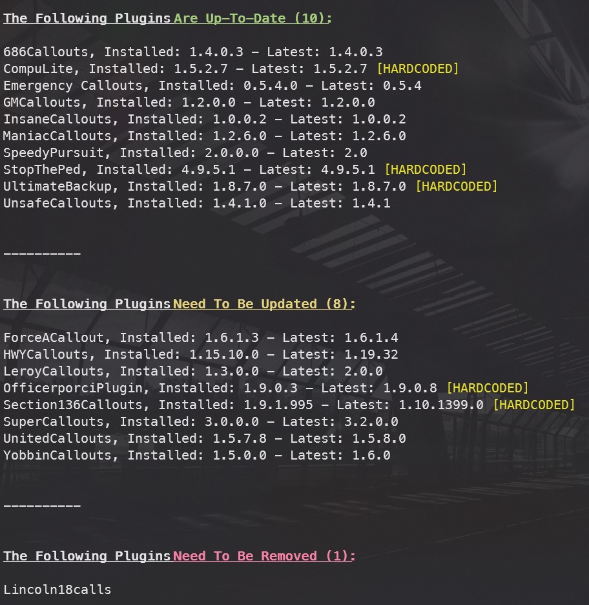Click the HARDCODED tag after Section136Callouts
This screenshot has height=605, width=589.
(533, 405)
